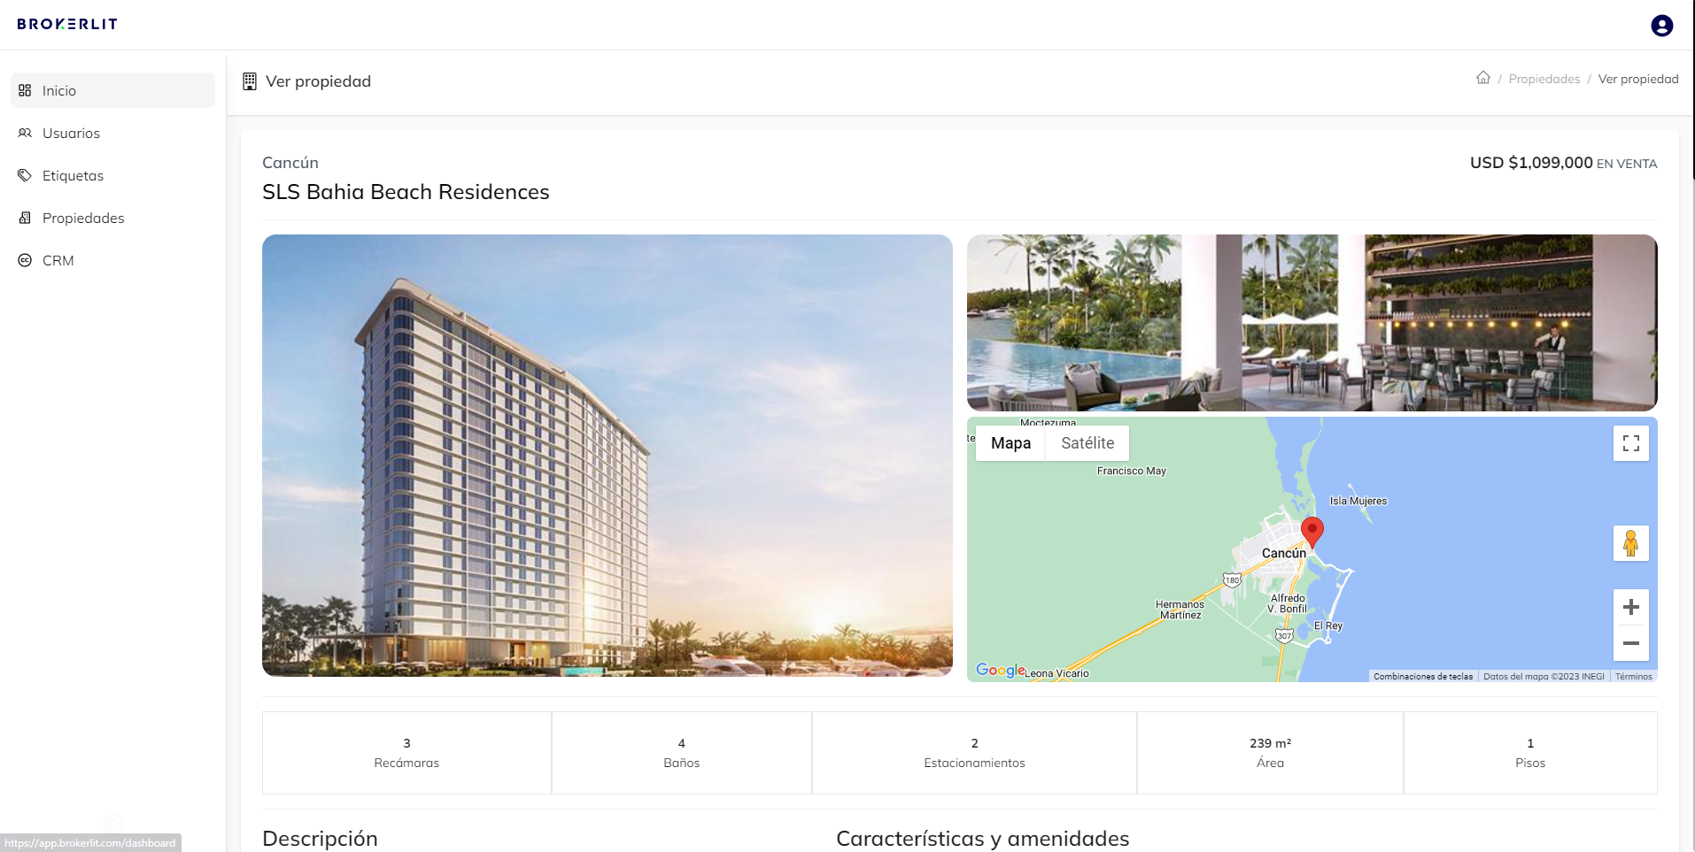Zoom in the map with plus

[1631, 607]
